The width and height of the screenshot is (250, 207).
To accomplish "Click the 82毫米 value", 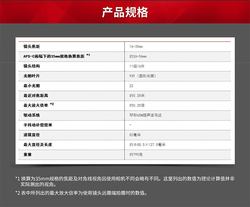I will coord(135,135).
